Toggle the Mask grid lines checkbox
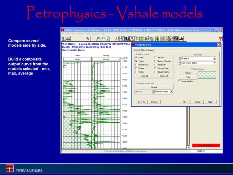 [x=179, y=81]
